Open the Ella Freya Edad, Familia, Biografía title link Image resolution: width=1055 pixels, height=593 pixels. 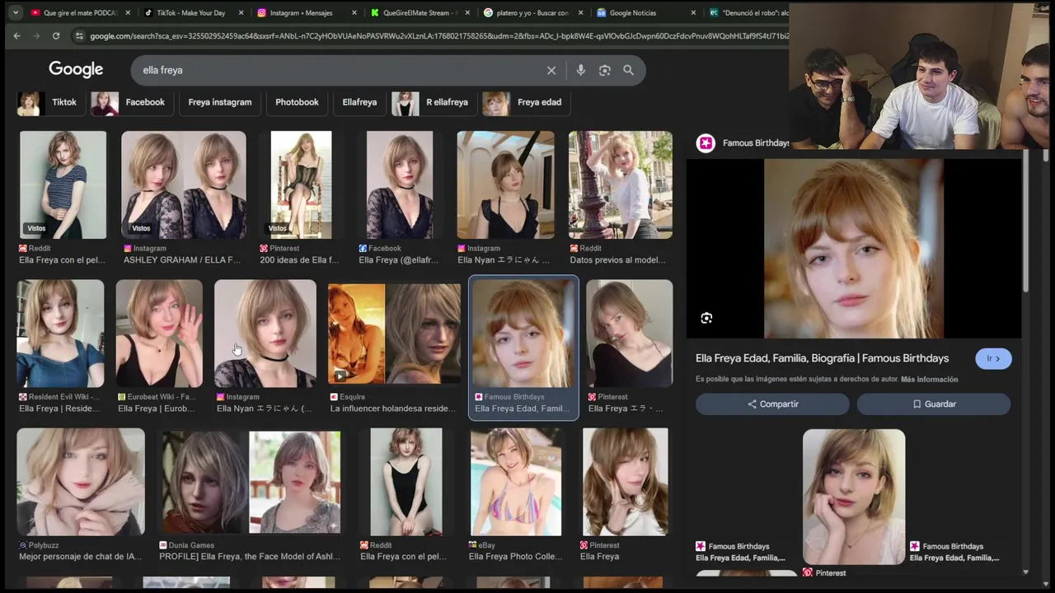(822, 358)
